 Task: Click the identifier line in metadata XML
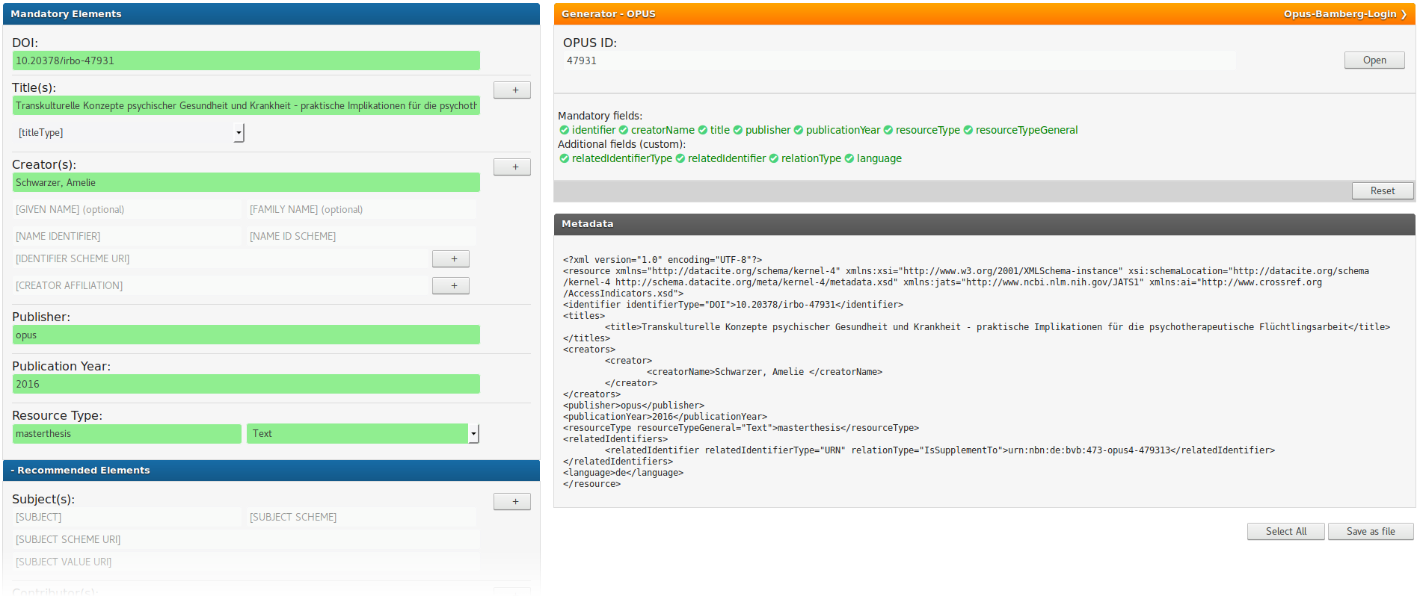coord(733,305)
